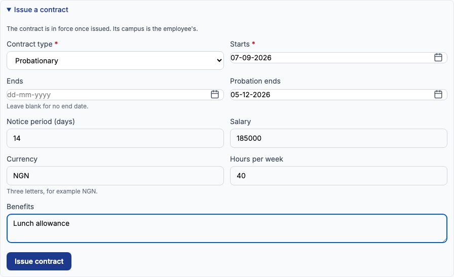Click the Probation ends label
The image size is (454, 277).
[255, 81]
